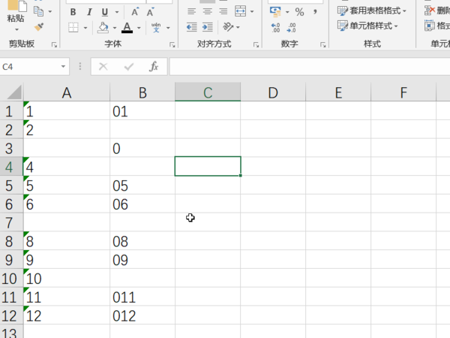Select cell B1 containing 01

click(x=142, y=111)
